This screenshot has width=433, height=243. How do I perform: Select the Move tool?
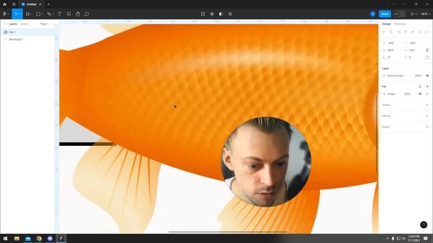click(16, 13)
